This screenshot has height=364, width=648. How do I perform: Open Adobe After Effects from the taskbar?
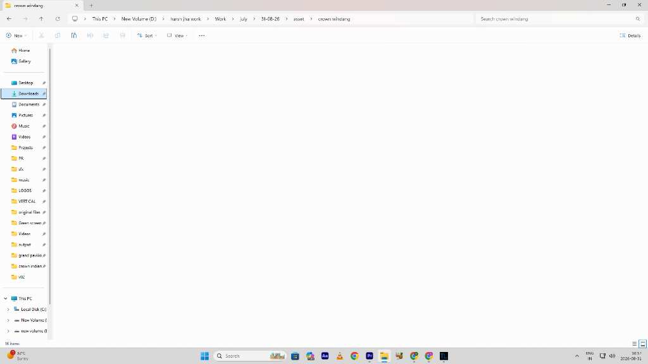tap(325, 356)
